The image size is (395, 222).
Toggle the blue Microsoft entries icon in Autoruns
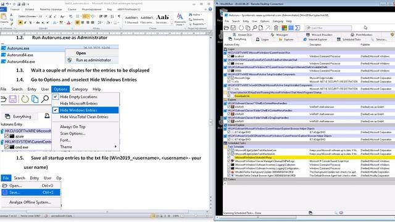pos(291,28)
